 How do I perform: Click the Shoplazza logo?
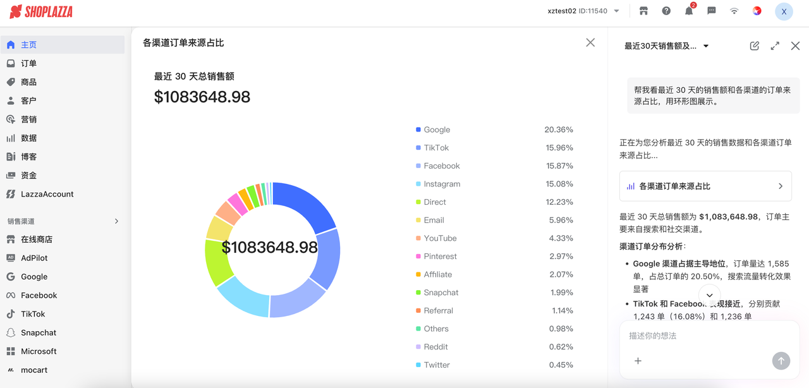[41, 11]
